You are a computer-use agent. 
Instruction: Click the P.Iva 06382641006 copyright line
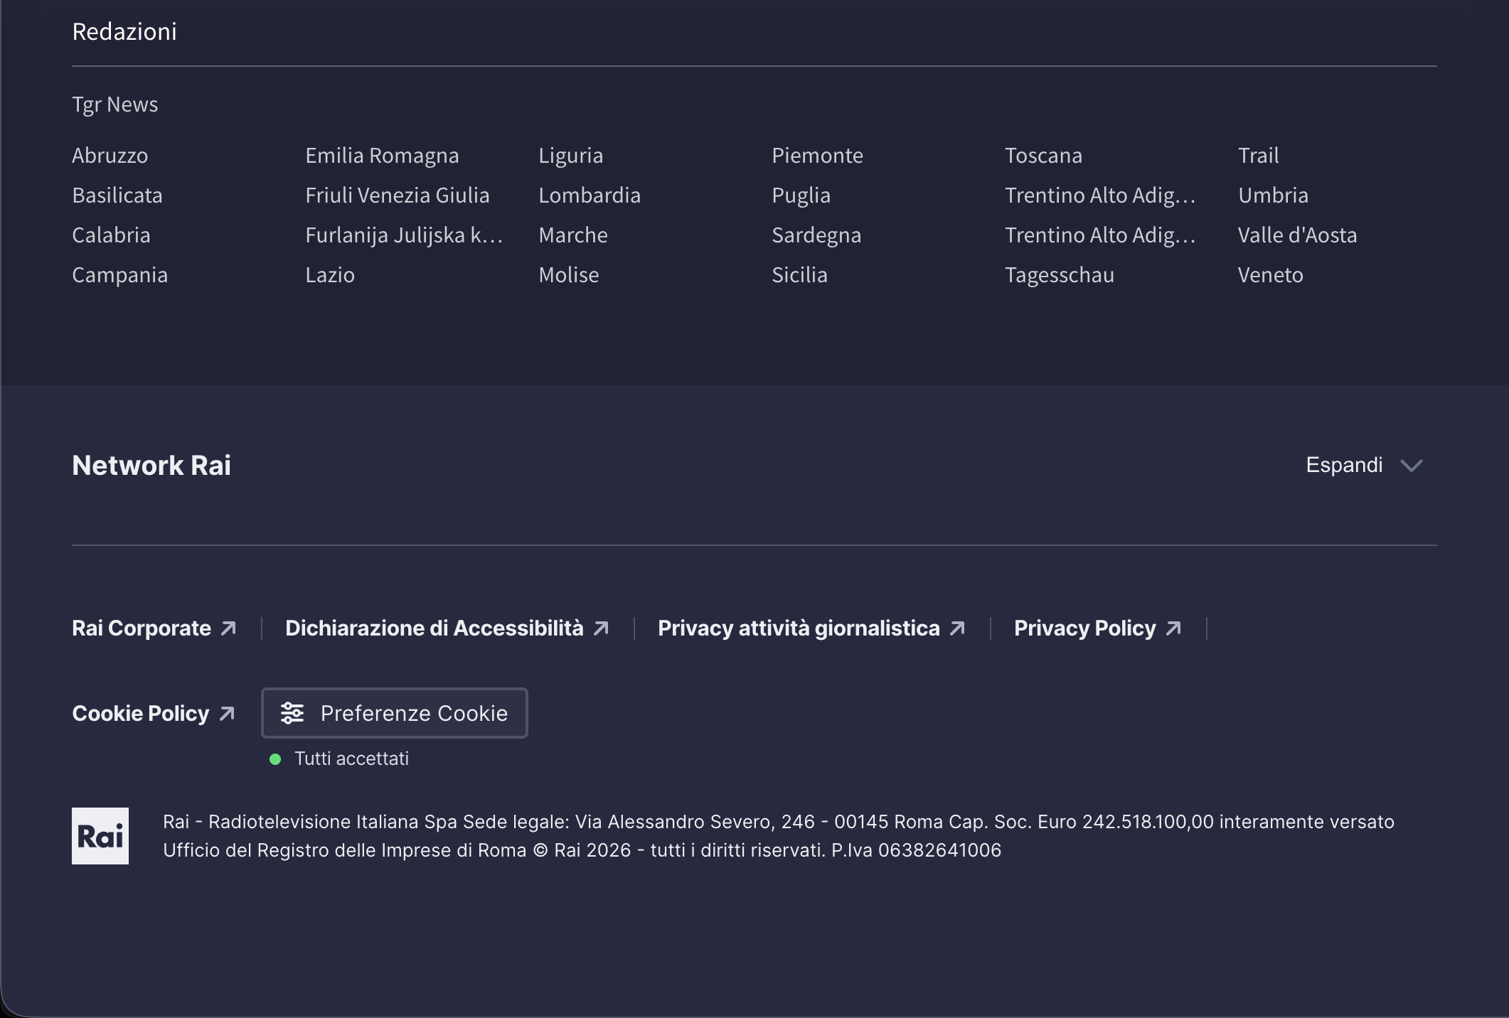pos(582,850)
